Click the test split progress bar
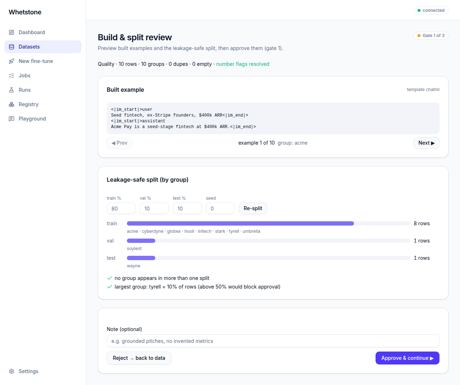The image size is (460, 385). click(x=269, y=258)
